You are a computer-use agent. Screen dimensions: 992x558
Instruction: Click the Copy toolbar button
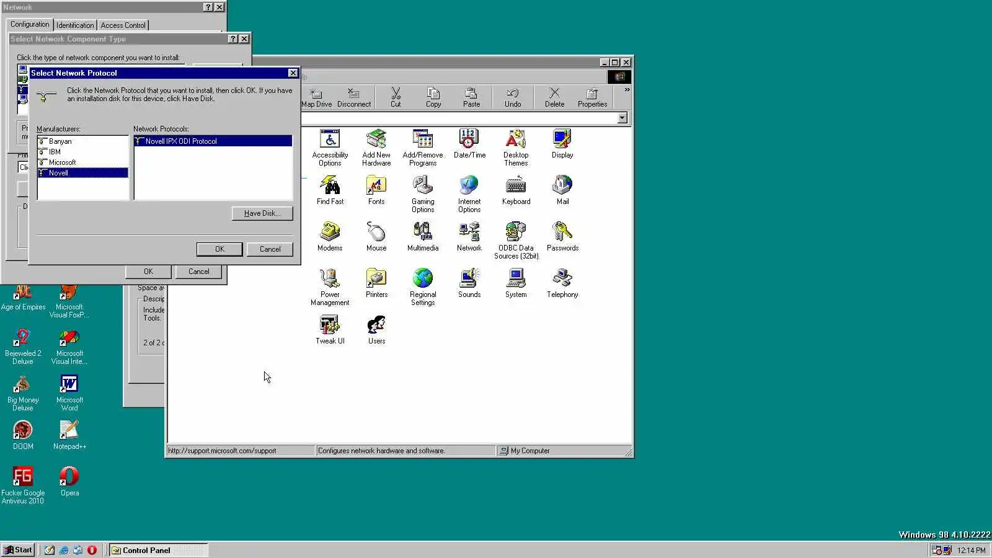click(433, 97)
